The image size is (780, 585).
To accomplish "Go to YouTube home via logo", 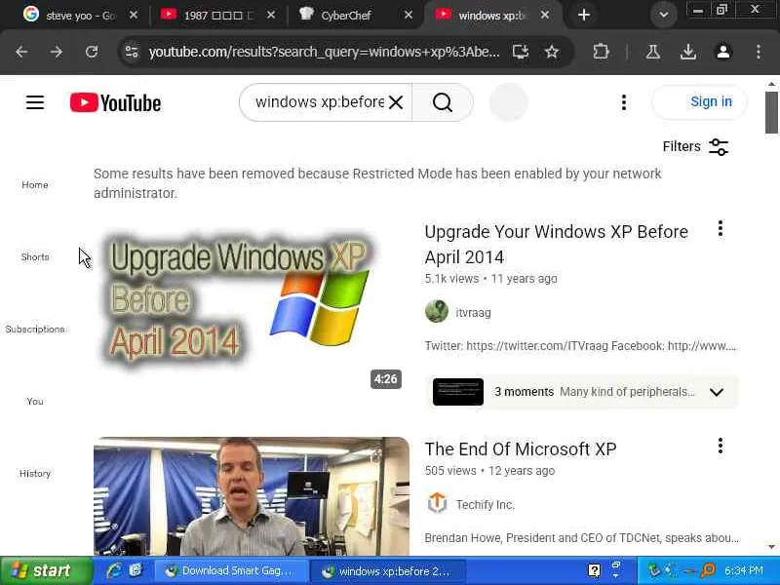I will [x=115, y=103].
